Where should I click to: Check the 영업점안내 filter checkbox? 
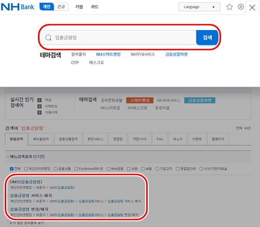click(x=178, y=169)
